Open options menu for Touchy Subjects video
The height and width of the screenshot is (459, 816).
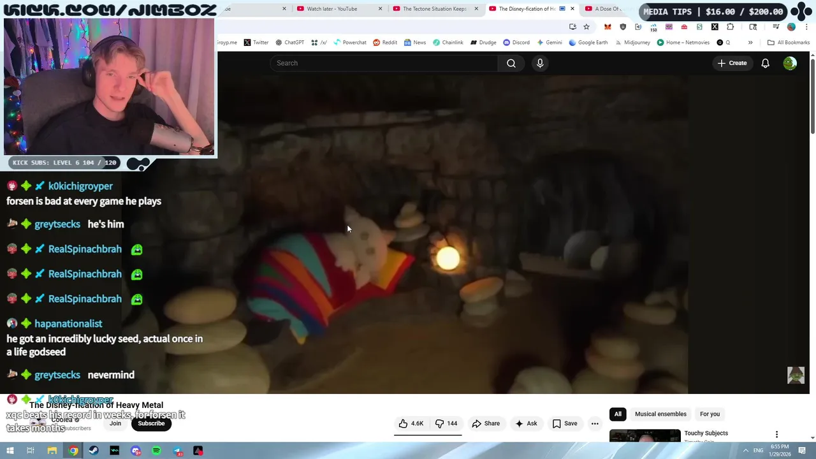tap(776, 434)
